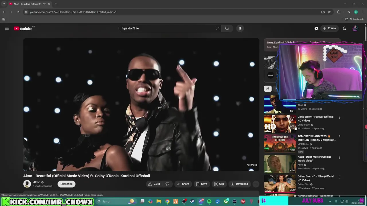Go back in browser history
Viewport: 367px width, 206px height.
coord(4,12)
